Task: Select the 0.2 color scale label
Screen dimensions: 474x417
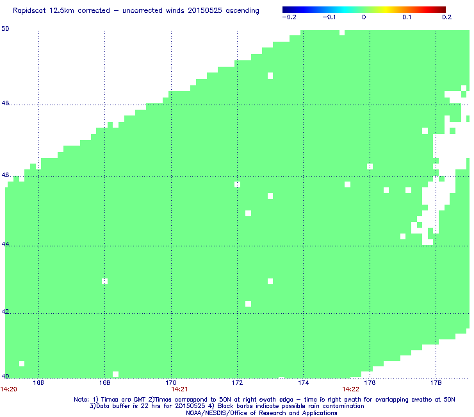Action: coord(447,17)
